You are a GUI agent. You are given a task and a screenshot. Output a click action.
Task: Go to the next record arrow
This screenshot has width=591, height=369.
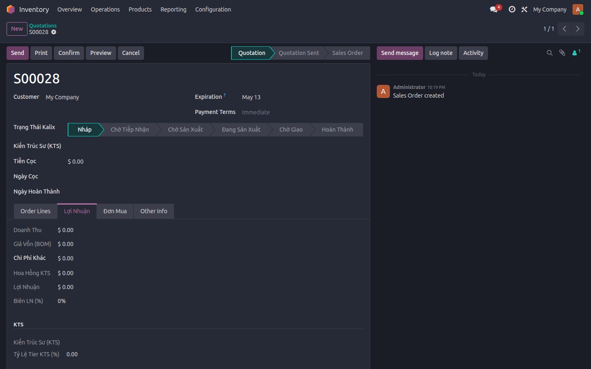tap(577, 29)
